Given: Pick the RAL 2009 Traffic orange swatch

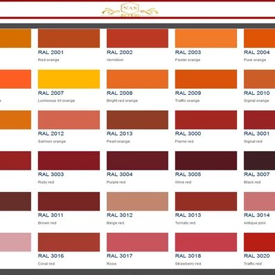Looking at the screenshot, I should tap(206, 79).
